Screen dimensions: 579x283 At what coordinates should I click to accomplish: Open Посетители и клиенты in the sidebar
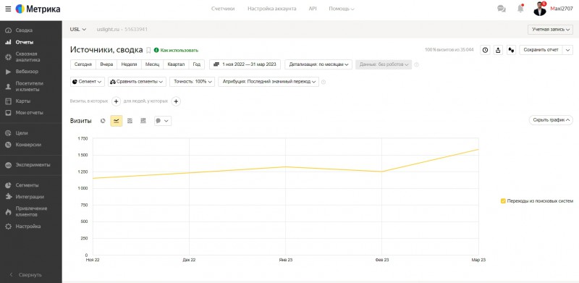pos(29,86)
